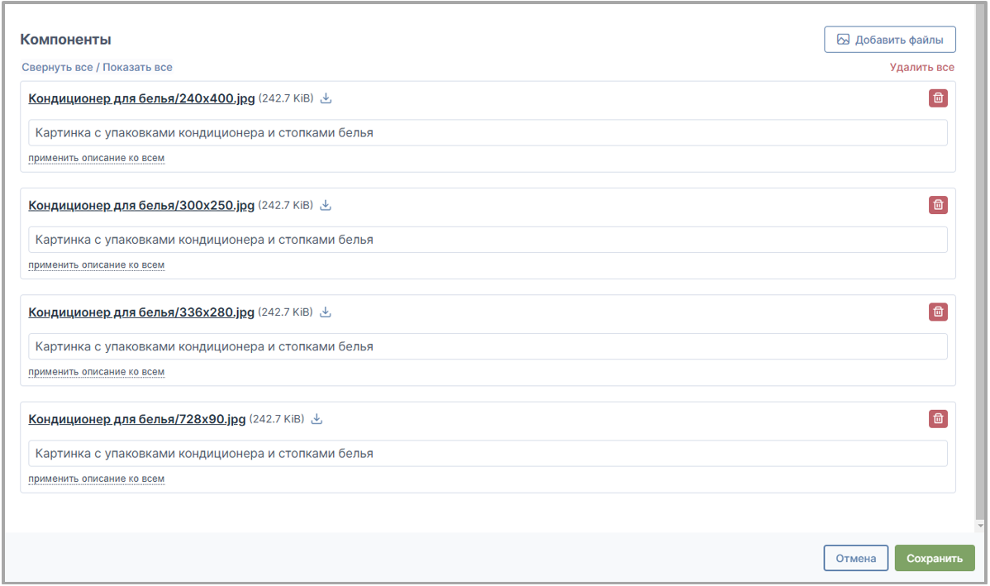Apply description to all under 336x280.jpg
The width and height of the screenshot is (990, 586).
coord(97,372)
